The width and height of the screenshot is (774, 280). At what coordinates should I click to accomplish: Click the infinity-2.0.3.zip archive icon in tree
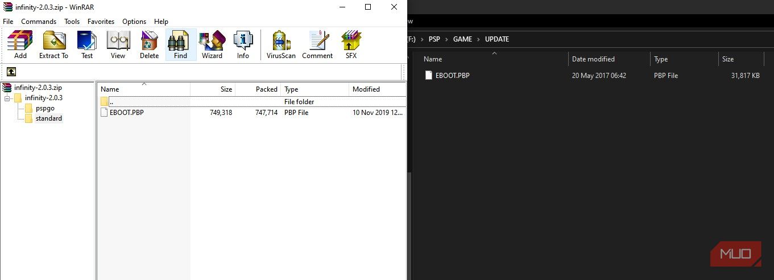tap(7, 88)
